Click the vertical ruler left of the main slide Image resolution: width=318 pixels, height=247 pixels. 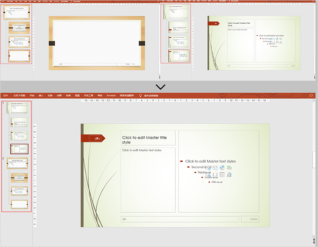(35, 175)
